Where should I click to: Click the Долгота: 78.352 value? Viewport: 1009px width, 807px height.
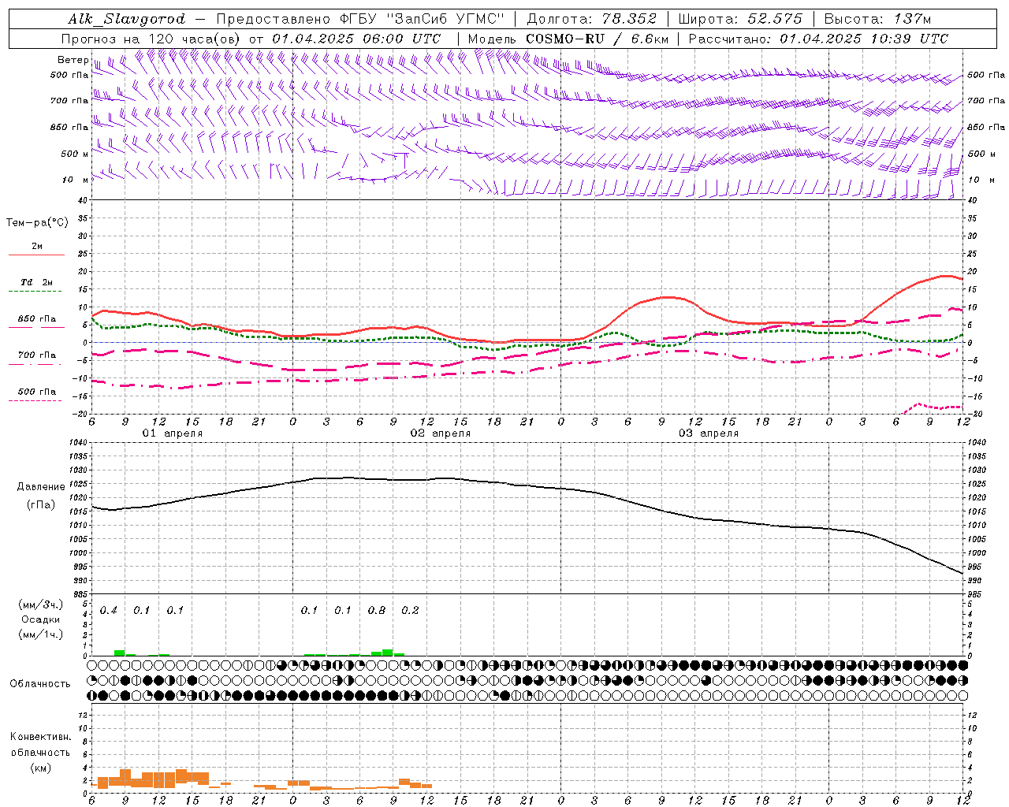coord(590,19)
